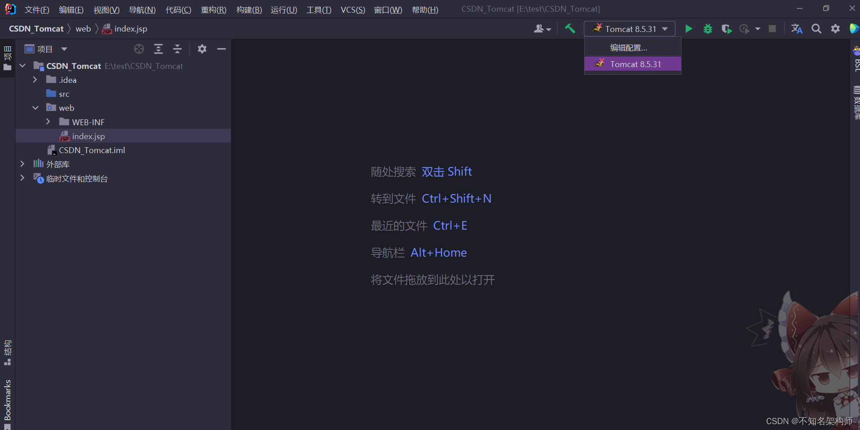The width and height of the screenshot is (860, 430).
Task: Select Tomcat 8.5.31 from the open run configurations list
Action: (x=633, y=63)
